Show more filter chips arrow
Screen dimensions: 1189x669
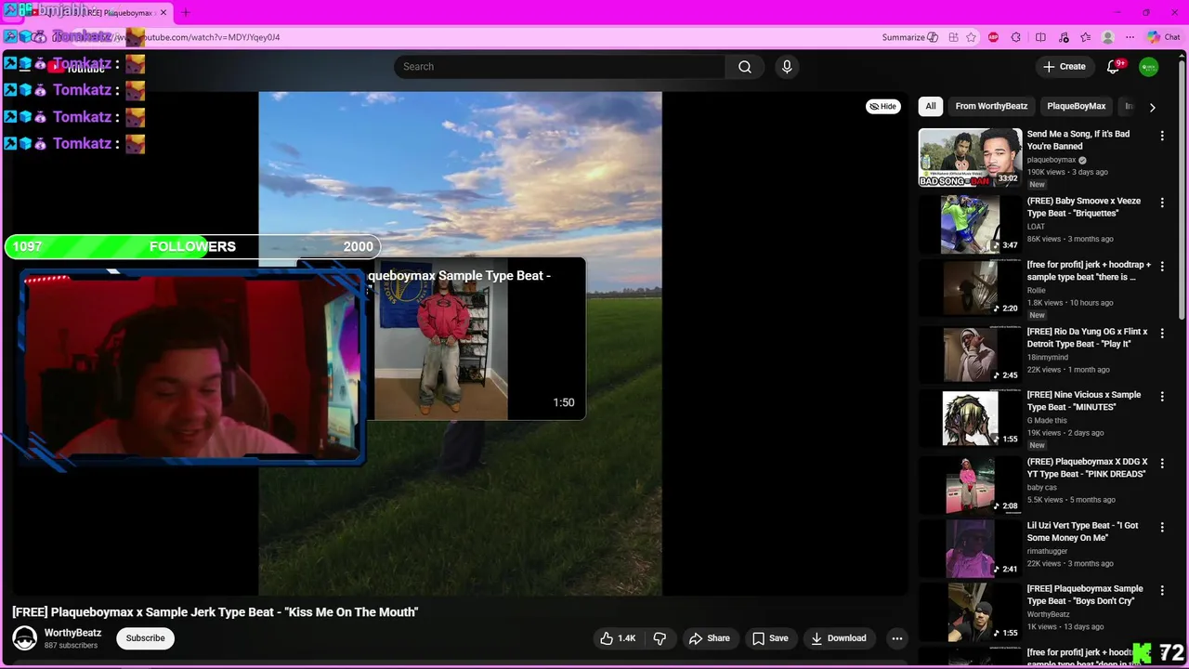[1152, 107]
